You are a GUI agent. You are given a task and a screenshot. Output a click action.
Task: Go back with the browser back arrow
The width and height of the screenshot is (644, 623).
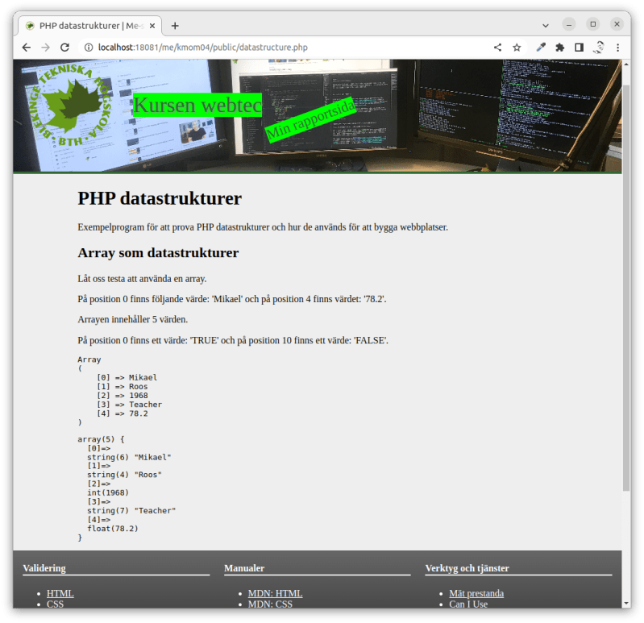(27, 48)
